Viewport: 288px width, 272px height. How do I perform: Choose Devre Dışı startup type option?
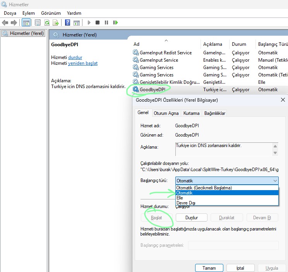[227, 203]
